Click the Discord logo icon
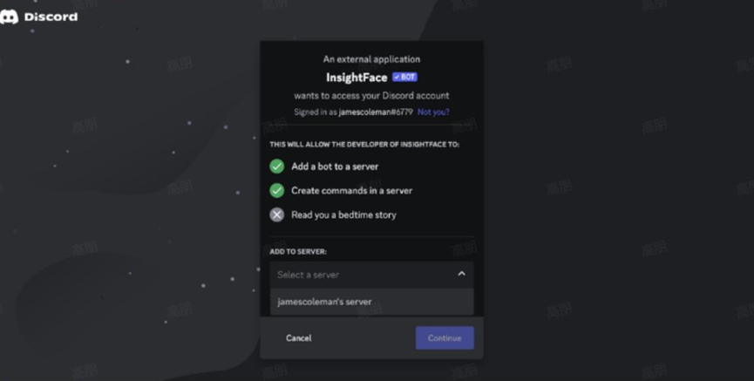Image resolution: width=754 pixels, height=381 pixels. pyautogui.click(x=9, y=17)
